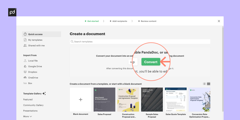Select Construction Proposal and Agreement template thumbnail

pyautogui.click(x=128, y=100)
